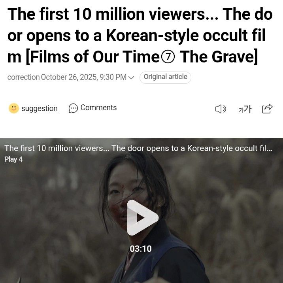Click the 'correction' label before the date
The height and width of the screenshot is (283, 283).
[23, 77]
